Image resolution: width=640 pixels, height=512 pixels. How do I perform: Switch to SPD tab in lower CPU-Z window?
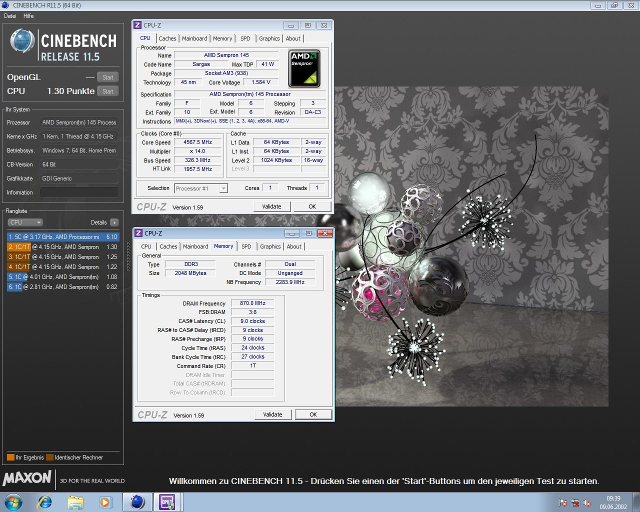pyautogui.click(x=246, y=246)
